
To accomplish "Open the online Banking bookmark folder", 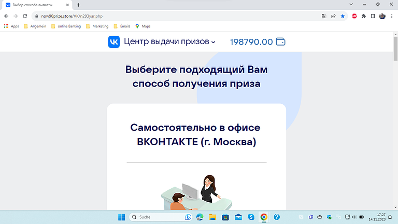I will tap(66, 26).
